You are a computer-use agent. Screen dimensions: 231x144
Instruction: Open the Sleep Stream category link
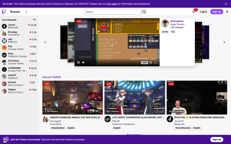(177, 24)
